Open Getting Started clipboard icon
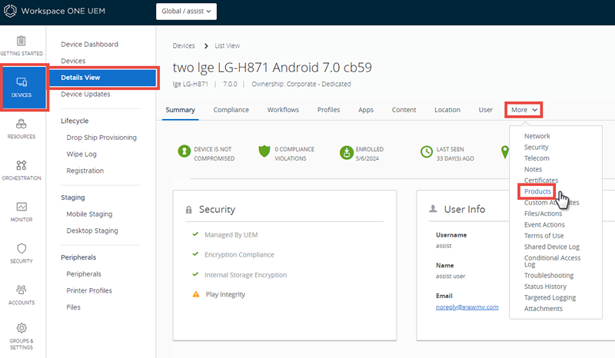615x358 pixels. tap(22, 41)
